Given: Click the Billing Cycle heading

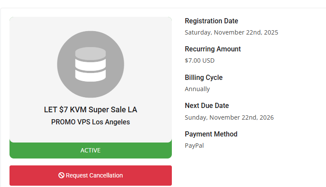Looking at the screenshot, I should [x=203, y=77].
